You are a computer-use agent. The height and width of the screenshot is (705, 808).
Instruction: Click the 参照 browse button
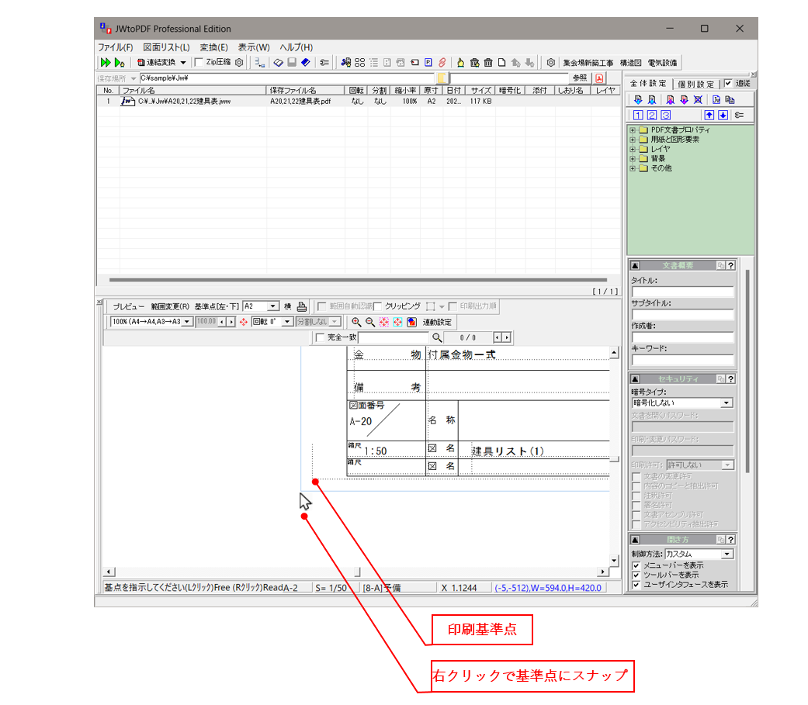pos(580,78)
